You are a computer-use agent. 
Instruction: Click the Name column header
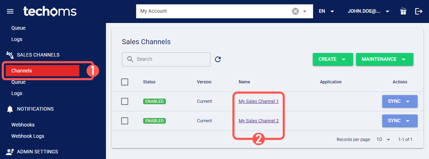click(244, 82)
